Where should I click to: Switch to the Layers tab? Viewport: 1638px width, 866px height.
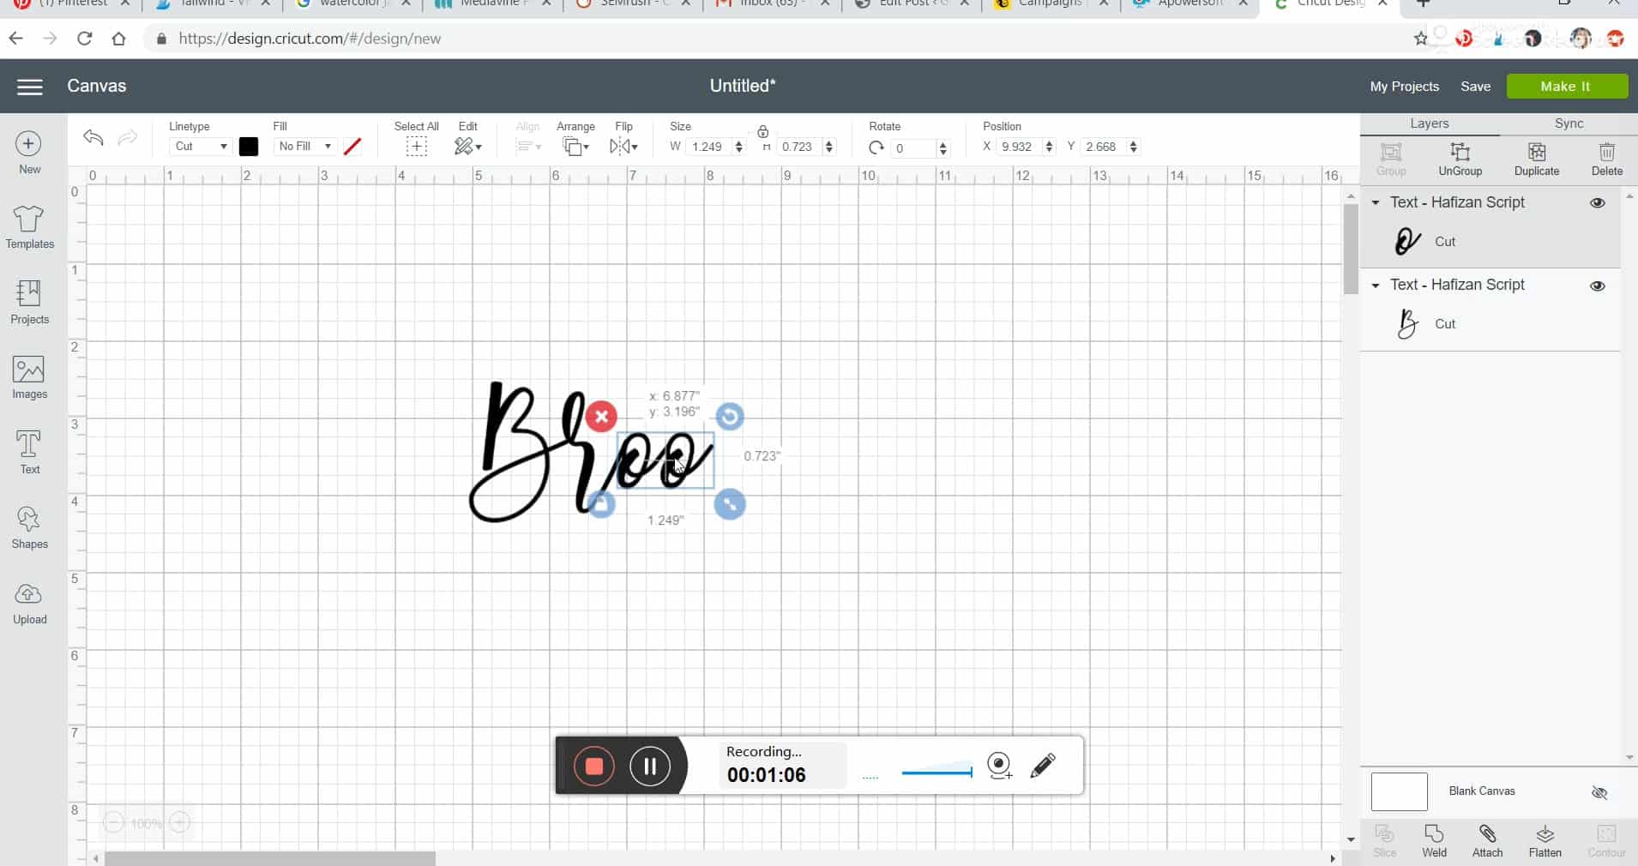(1429, 123)
